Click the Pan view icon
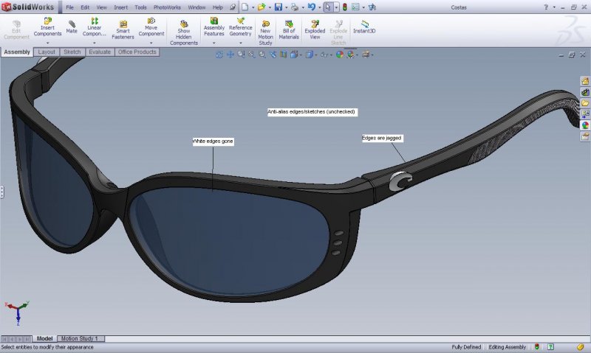 pyautogui.click(x=230, y=55)
